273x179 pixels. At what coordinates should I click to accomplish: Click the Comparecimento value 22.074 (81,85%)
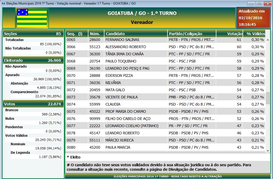click(48, 96)
